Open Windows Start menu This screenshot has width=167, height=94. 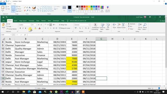click(2, 92)
